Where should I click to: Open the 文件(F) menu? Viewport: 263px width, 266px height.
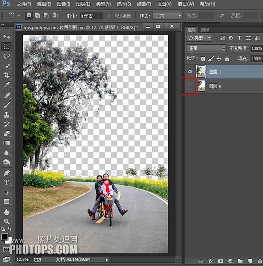click(x=24, y=4)
